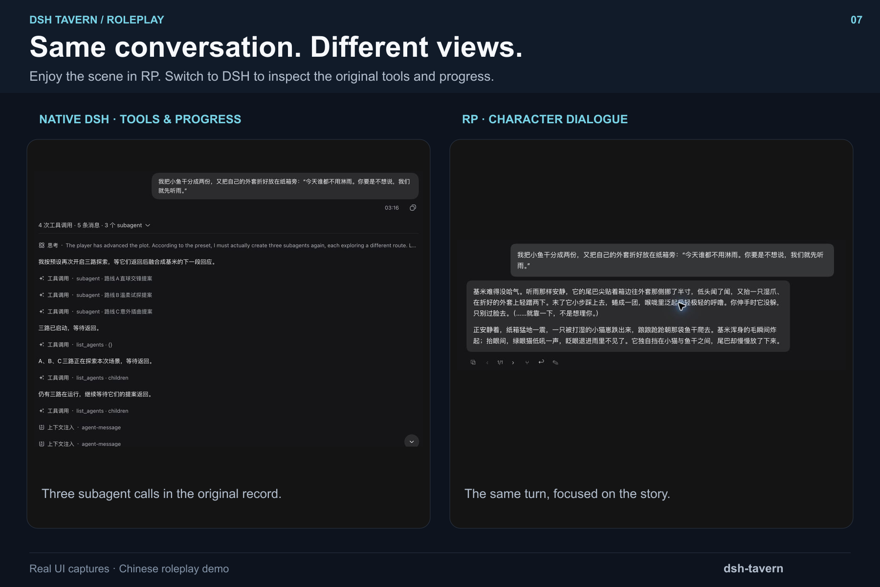Collapse the 4 次工具调用 summary chevron

click(148, 226)
